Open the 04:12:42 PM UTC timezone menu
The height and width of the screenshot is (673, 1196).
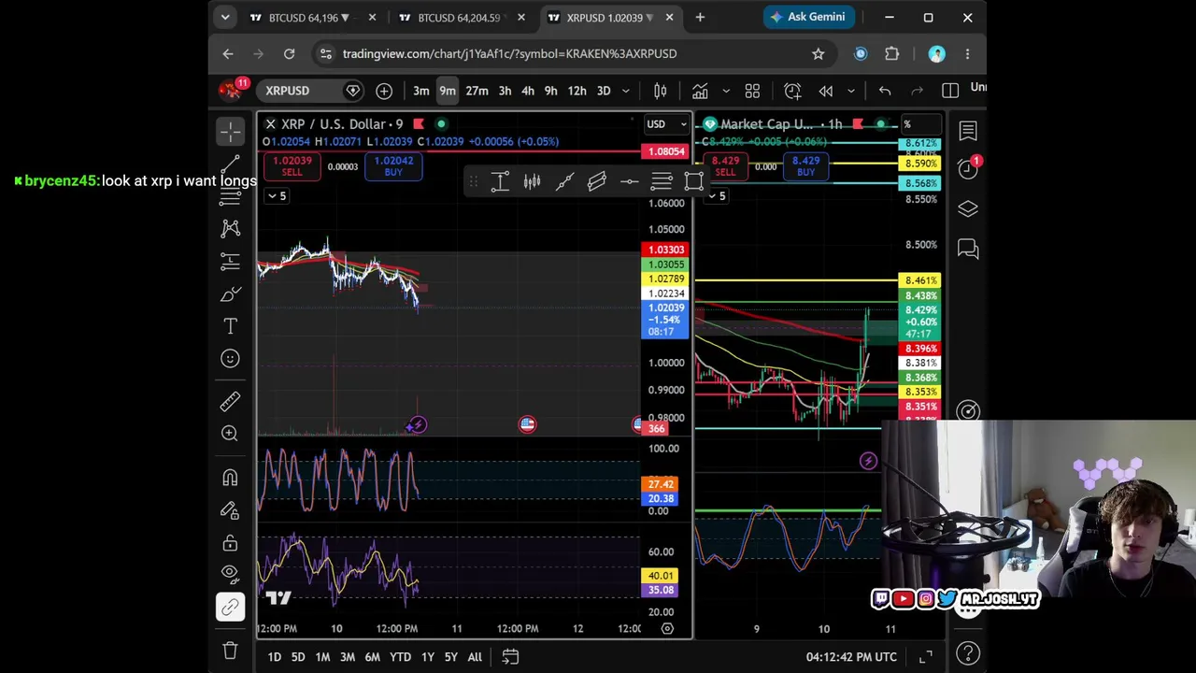pyautogui.click(x=851, y=657)
